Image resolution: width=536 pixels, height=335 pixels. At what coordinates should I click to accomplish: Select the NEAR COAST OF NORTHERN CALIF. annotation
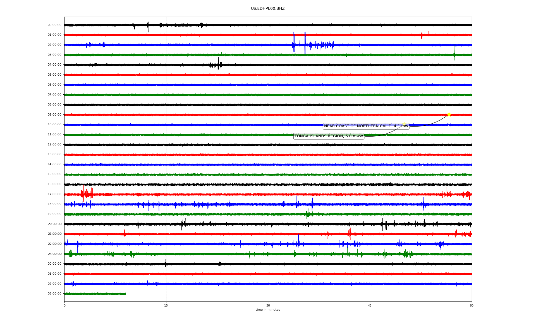pos(366,126)
